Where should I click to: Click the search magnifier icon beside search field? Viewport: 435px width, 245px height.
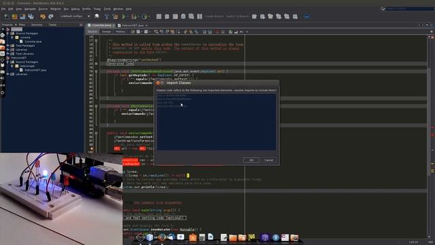[x=383, y=9]
